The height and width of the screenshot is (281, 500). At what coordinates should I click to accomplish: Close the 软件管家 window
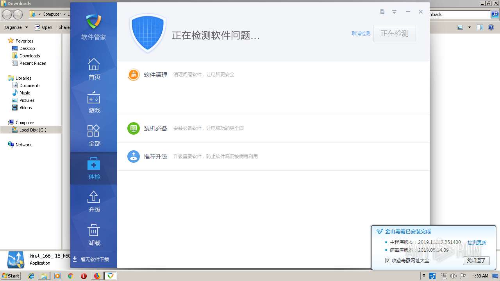[x=421, y=12]
